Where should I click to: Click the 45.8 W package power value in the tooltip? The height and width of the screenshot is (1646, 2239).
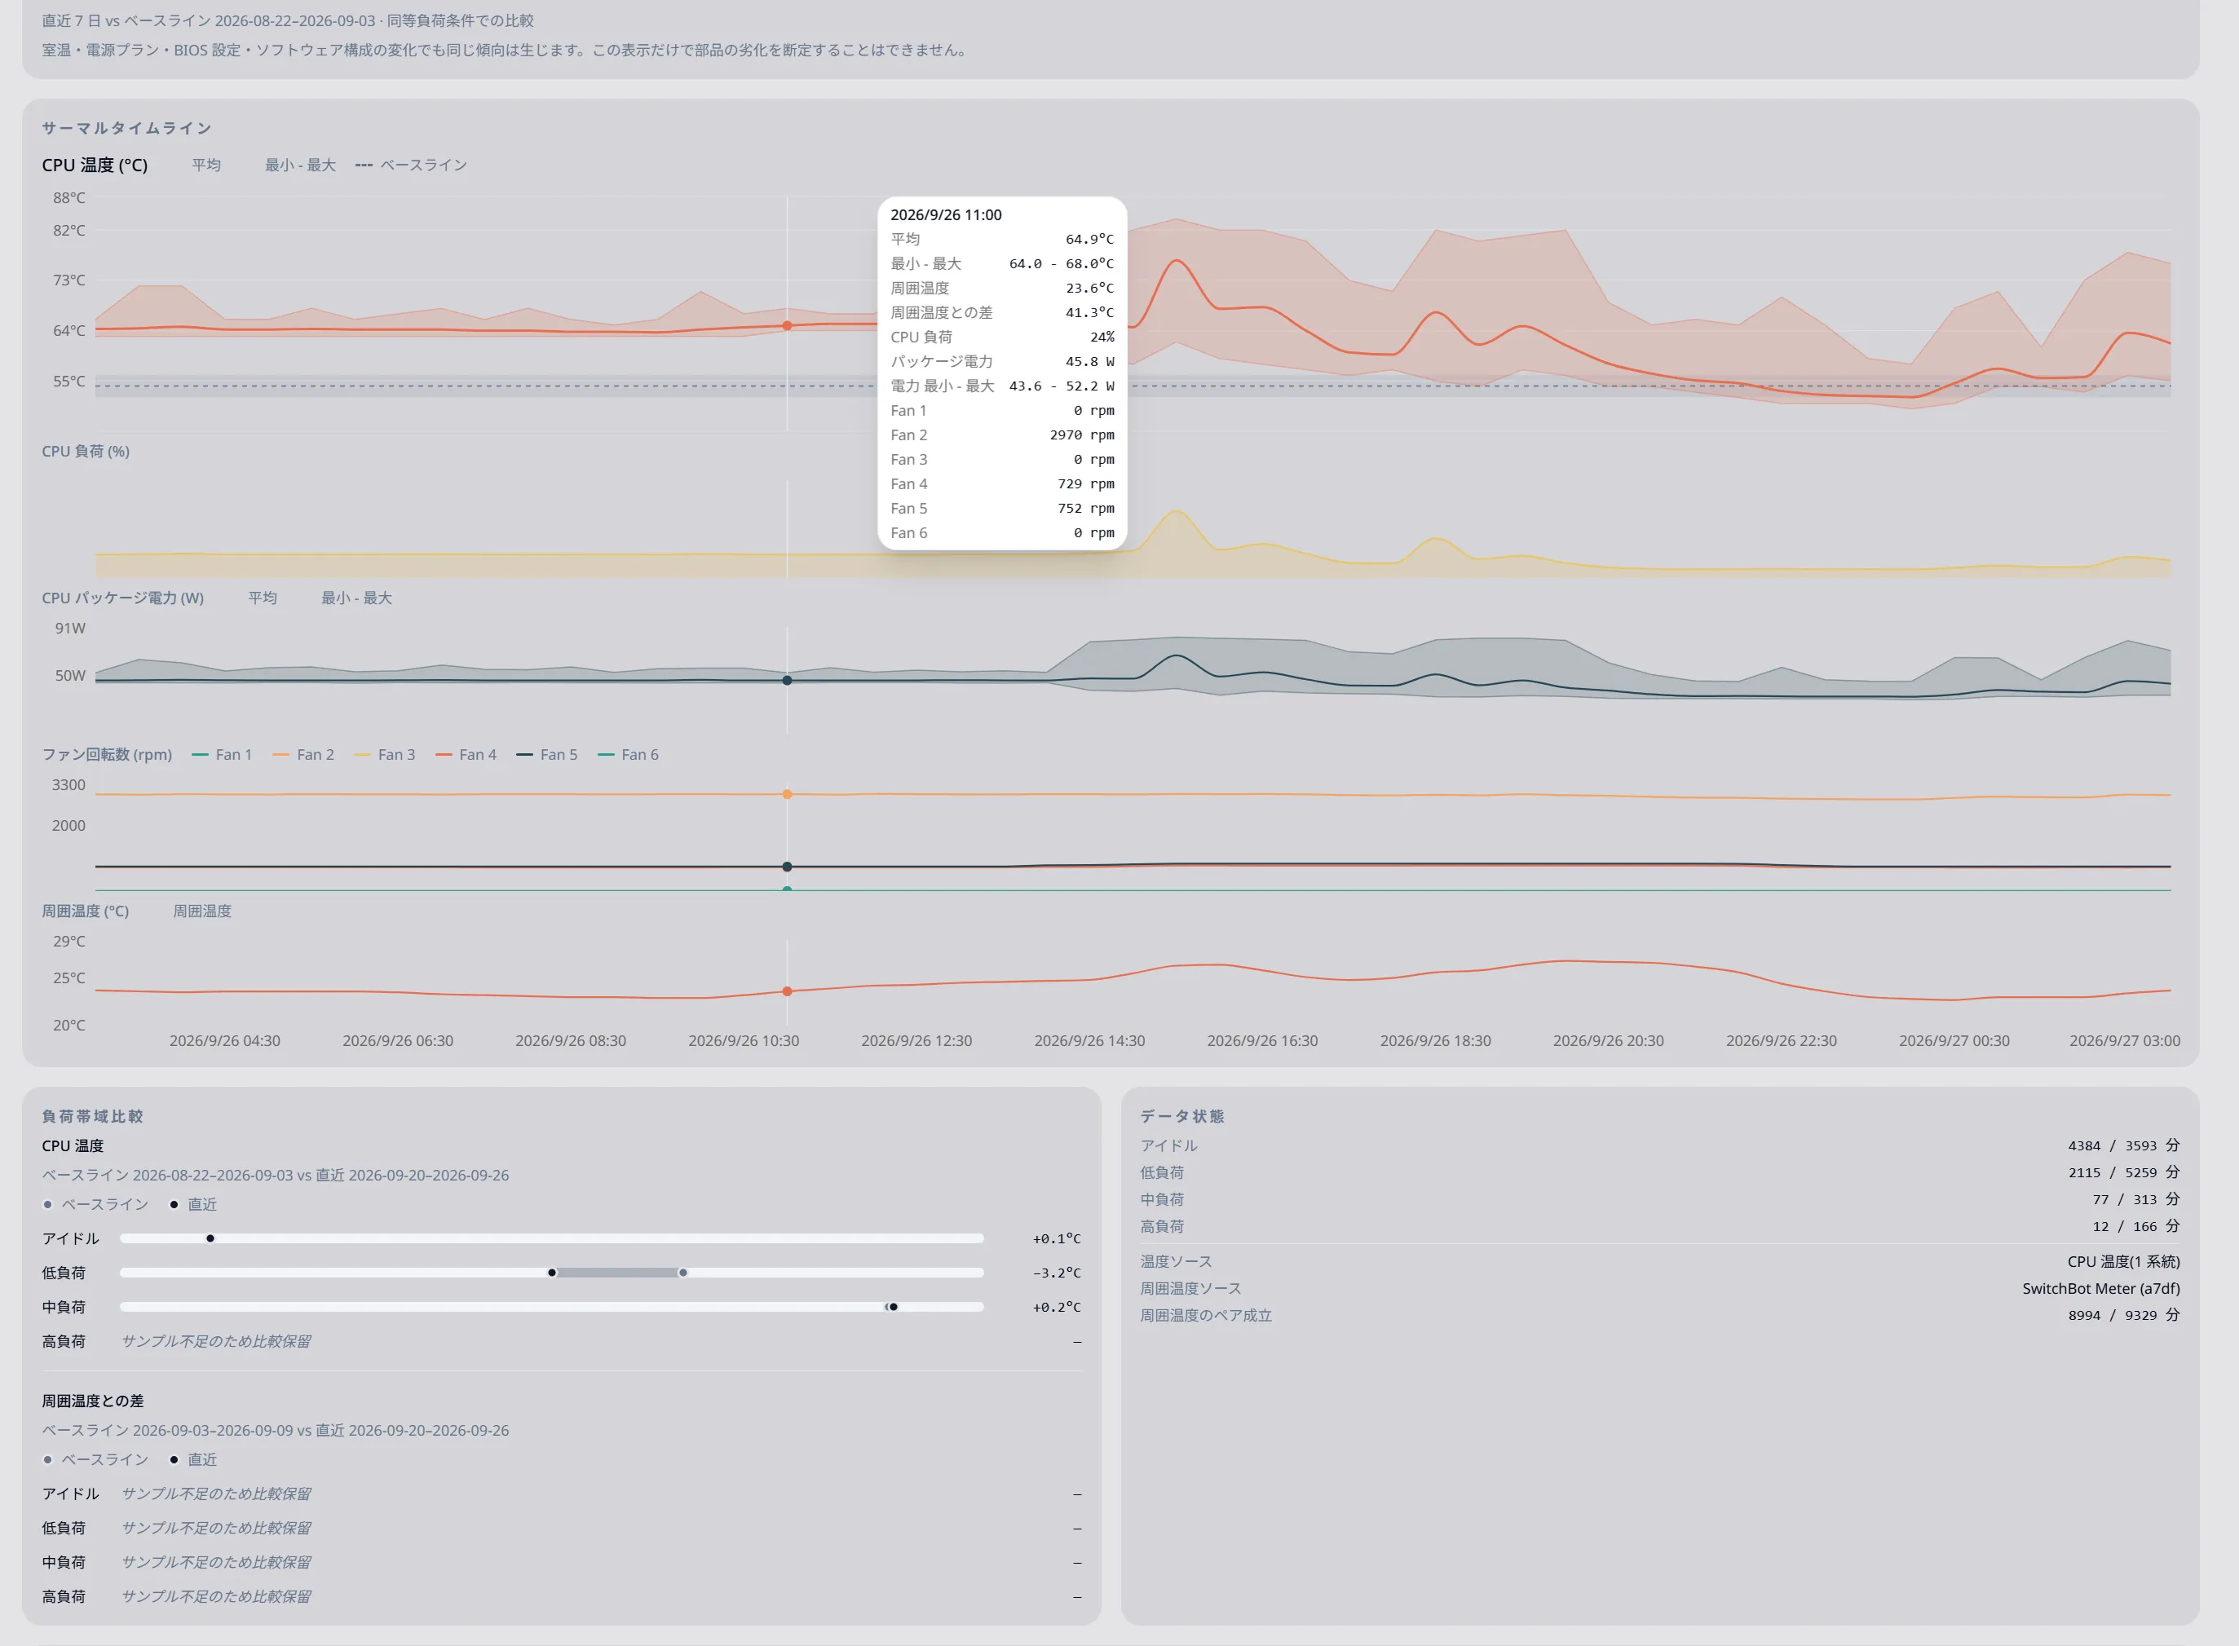click(x=1089, y=360)
